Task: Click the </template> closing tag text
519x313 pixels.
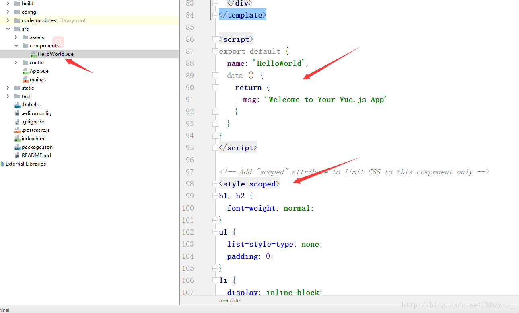Action: point(242,15)
